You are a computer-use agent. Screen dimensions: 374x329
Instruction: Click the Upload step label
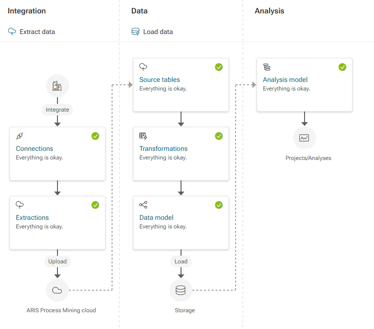(57, 261)
